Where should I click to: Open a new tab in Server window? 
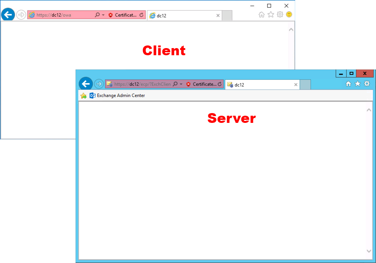coord(305,85)
